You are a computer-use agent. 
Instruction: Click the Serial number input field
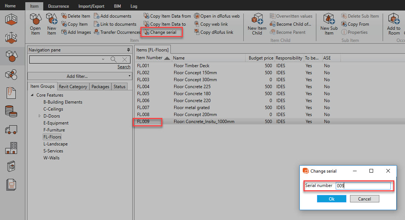pyautogui.click(x=363, y=186)
